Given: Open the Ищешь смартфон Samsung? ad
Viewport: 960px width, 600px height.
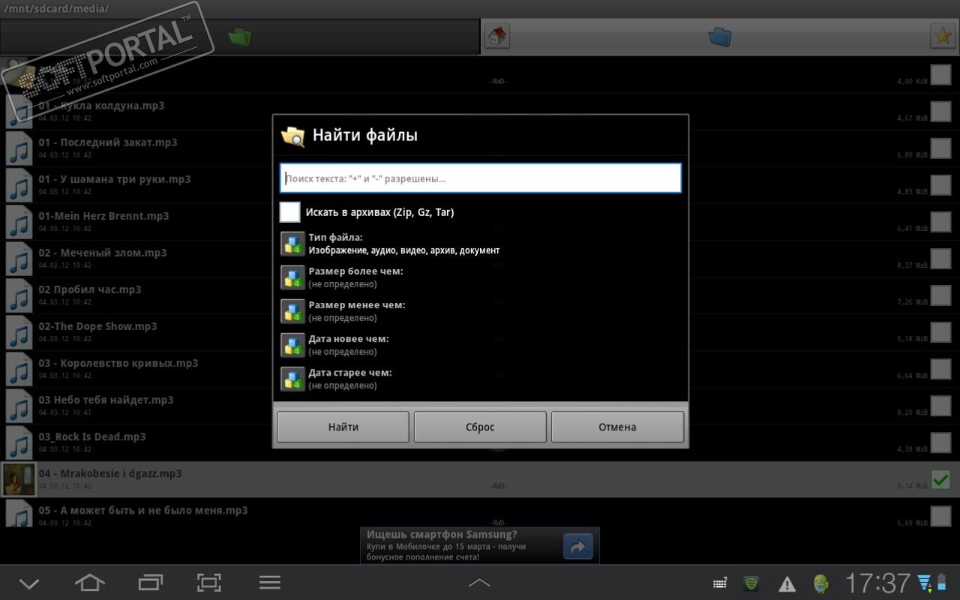Looking at the screenshot, I should (x=480, y=545).
